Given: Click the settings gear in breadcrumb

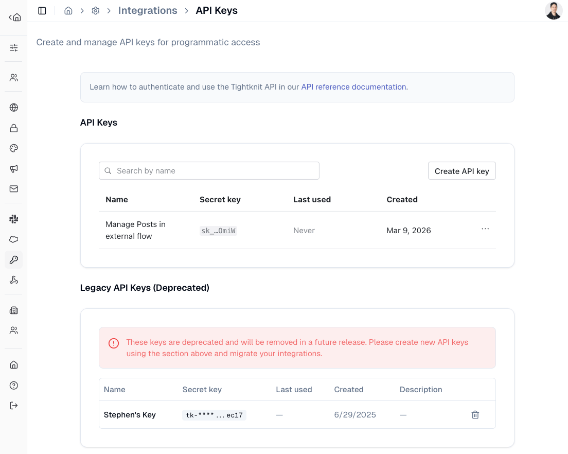Looking at the screenshot, I should click(x=96, y=10).
